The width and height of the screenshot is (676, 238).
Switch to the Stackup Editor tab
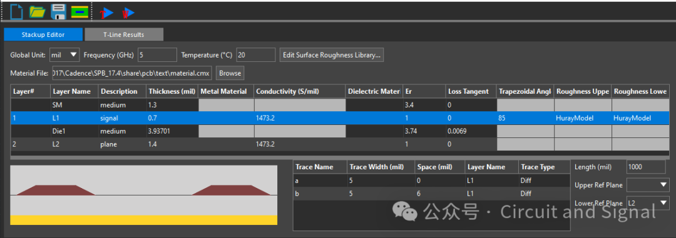click(43, 34)
